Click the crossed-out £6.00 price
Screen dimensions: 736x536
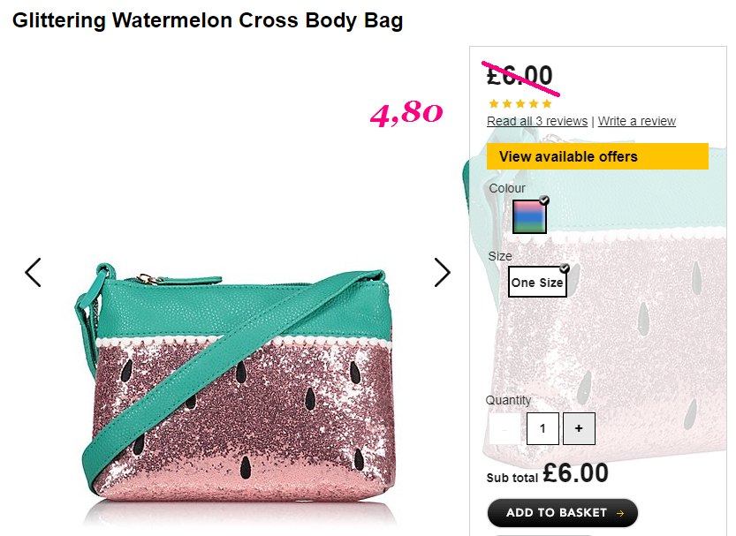pyautogui.click(x=520, y=76)
